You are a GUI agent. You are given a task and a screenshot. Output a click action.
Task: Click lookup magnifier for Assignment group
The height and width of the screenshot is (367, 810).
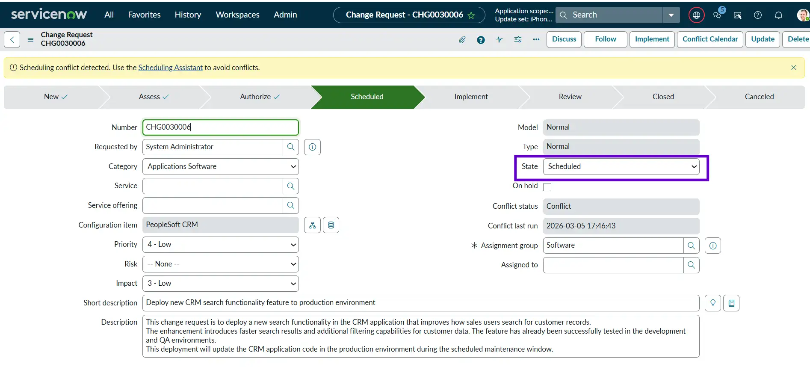pyautogui.click(x=691, y=246)
